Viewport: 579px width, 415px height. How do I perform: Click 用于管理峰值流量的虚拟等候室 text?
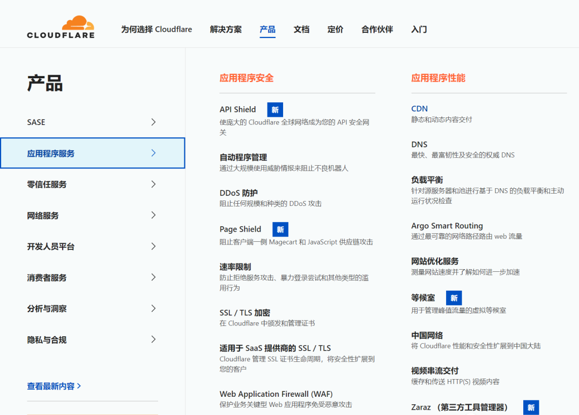point(458,310)
